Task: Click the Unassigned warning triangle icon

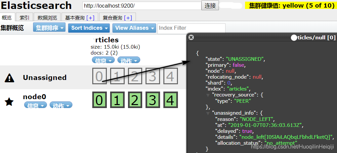Action: (x=10, y=78)
